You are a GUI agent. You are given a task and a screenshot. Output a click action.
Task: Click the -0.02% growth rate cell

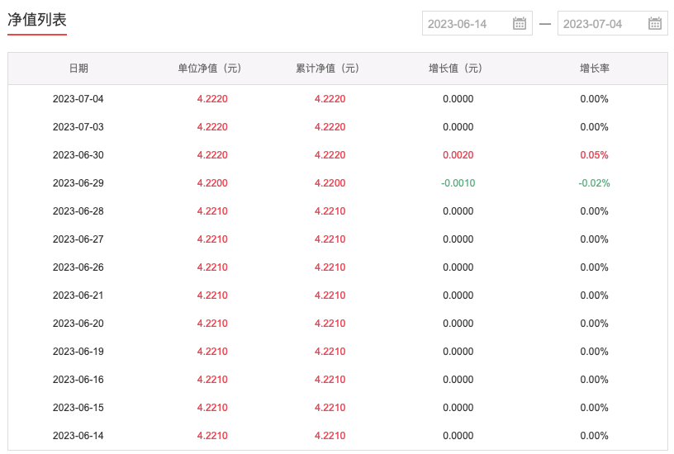point(594,183)
